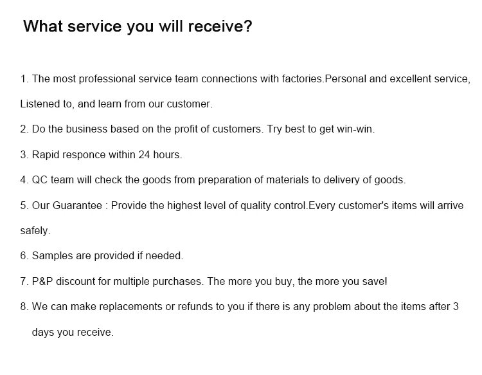Click the line 'Listened to, and learn from our customer'
This screenshot has width=482, height=375.
116,104
